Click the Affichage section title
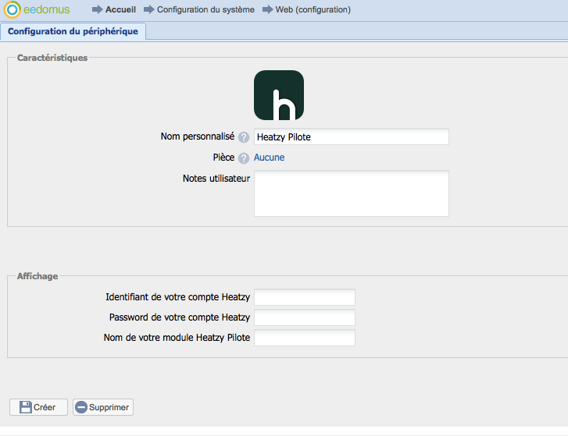 pyautogui.click(x=38, y=276)
